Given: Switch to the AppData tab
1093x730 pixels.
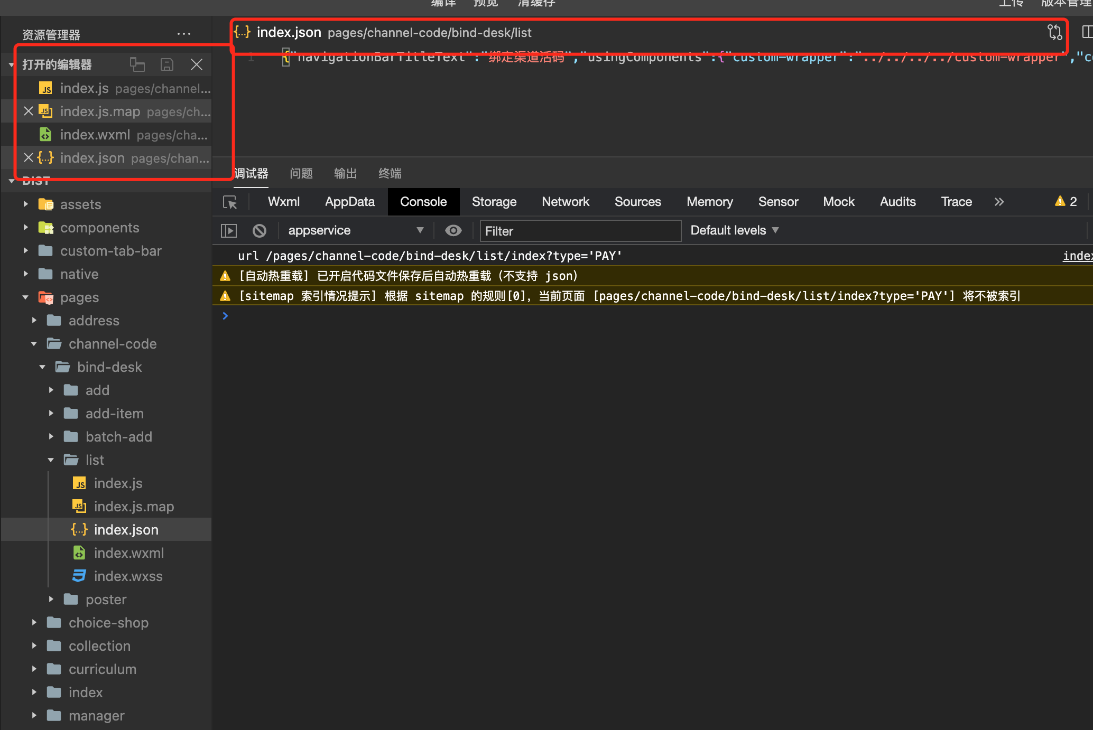Looking at the screenshot, I should [349, 202].
